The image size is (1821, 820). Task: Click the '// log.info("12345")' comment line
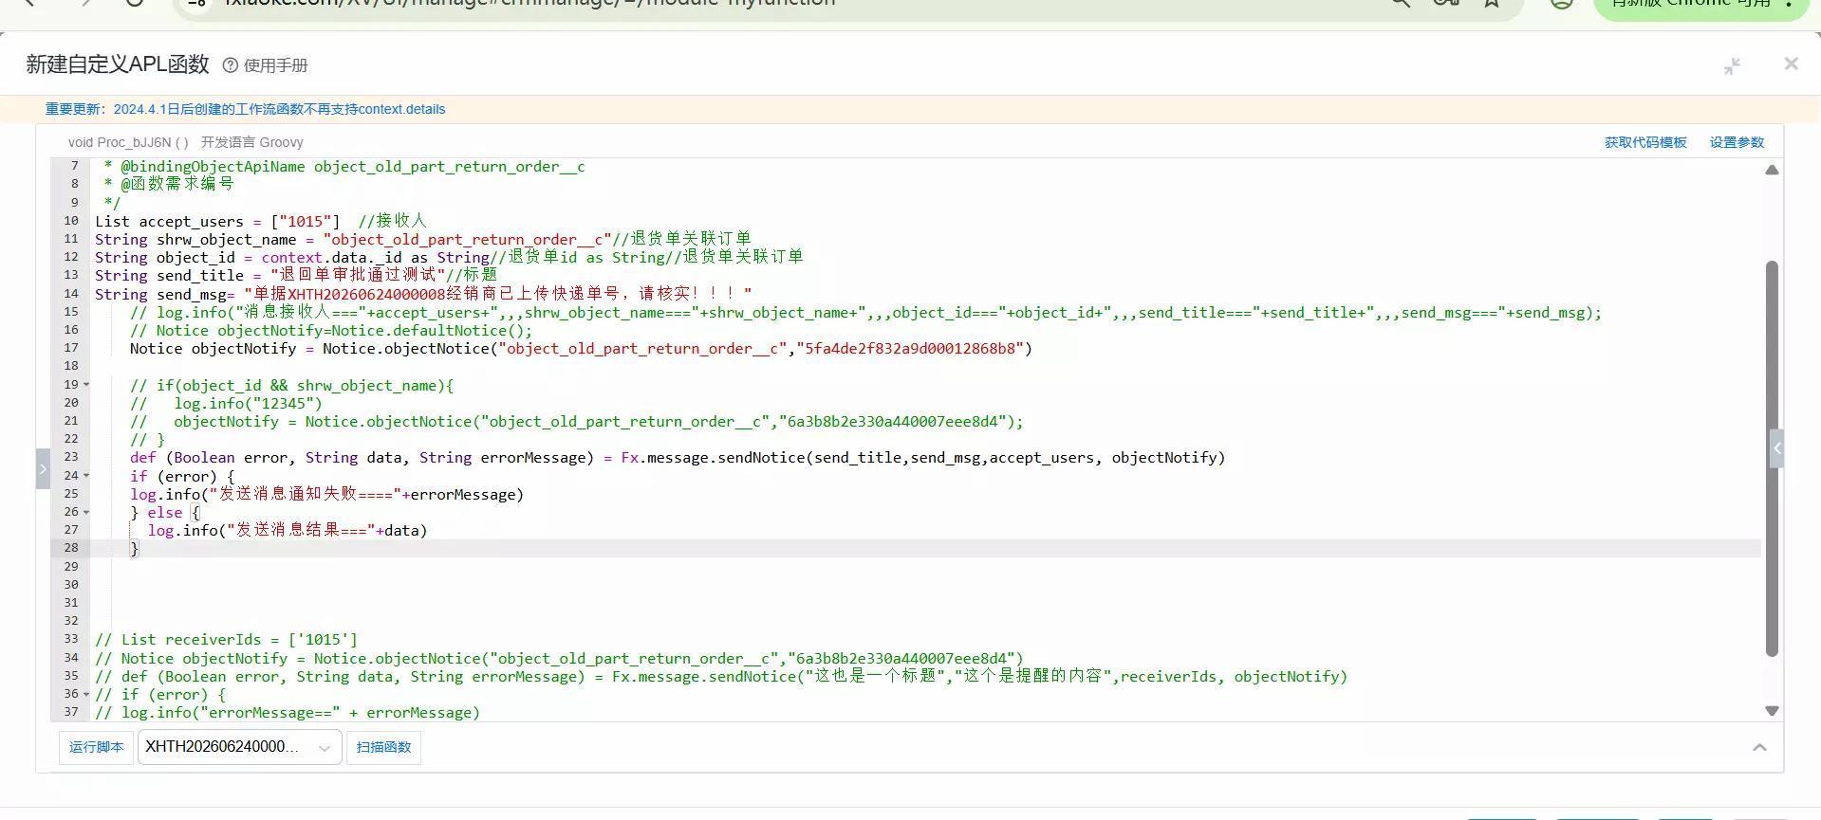[x=226, y=403]
